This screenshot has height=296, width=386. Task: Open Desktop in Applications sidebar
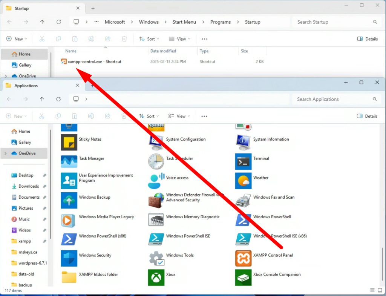[x=25, y=175]
